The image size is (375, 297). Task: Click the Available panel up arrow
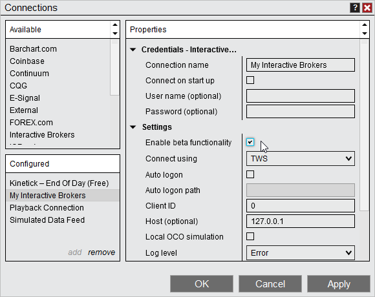point(115,25)
